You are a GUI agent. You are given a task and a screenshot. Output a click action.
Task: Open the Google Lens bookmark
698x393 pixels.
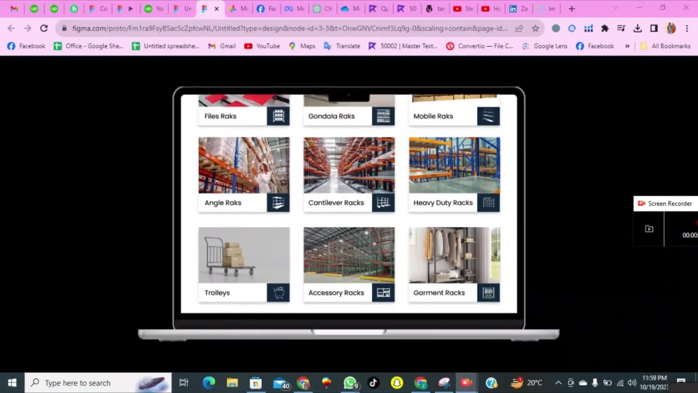tap(545, 46)
